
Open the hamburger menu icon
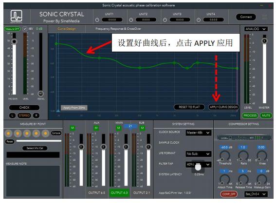point(264,17)
